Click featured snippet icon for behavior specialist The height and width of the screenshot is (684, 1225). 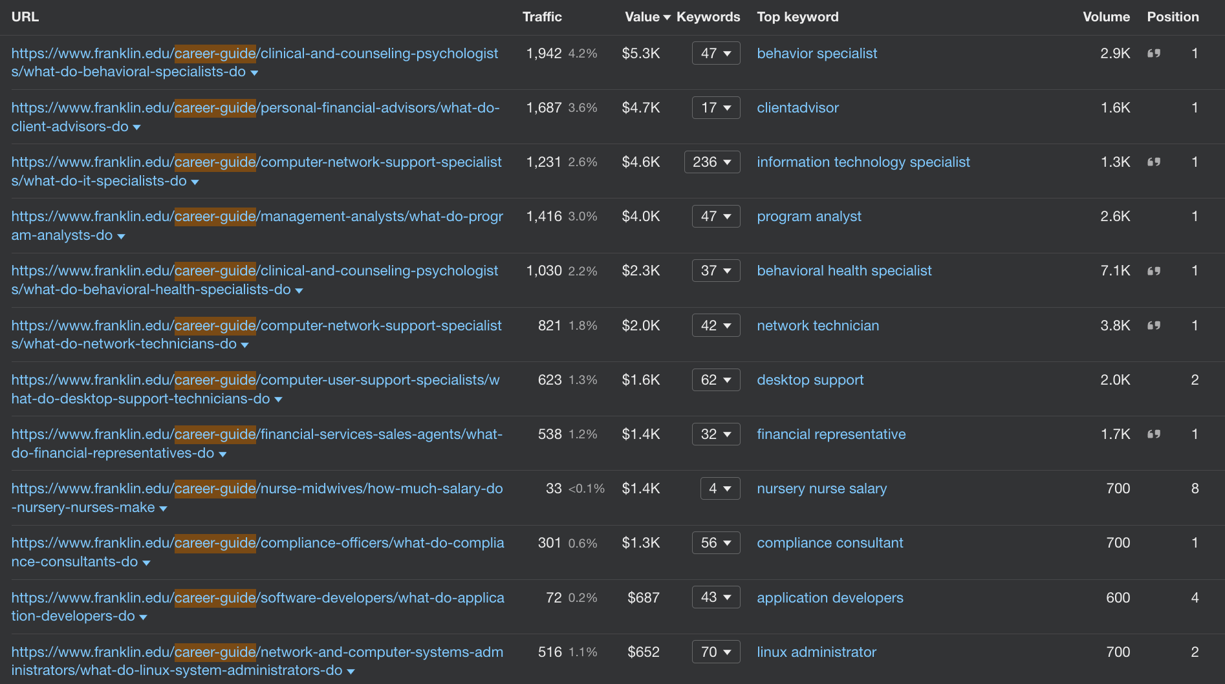[1154, 53]
